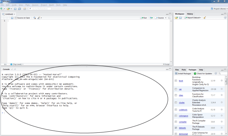Toggle the car package checkbox
228x136 pixels.
pyautogui.click(x=176, y=89)
